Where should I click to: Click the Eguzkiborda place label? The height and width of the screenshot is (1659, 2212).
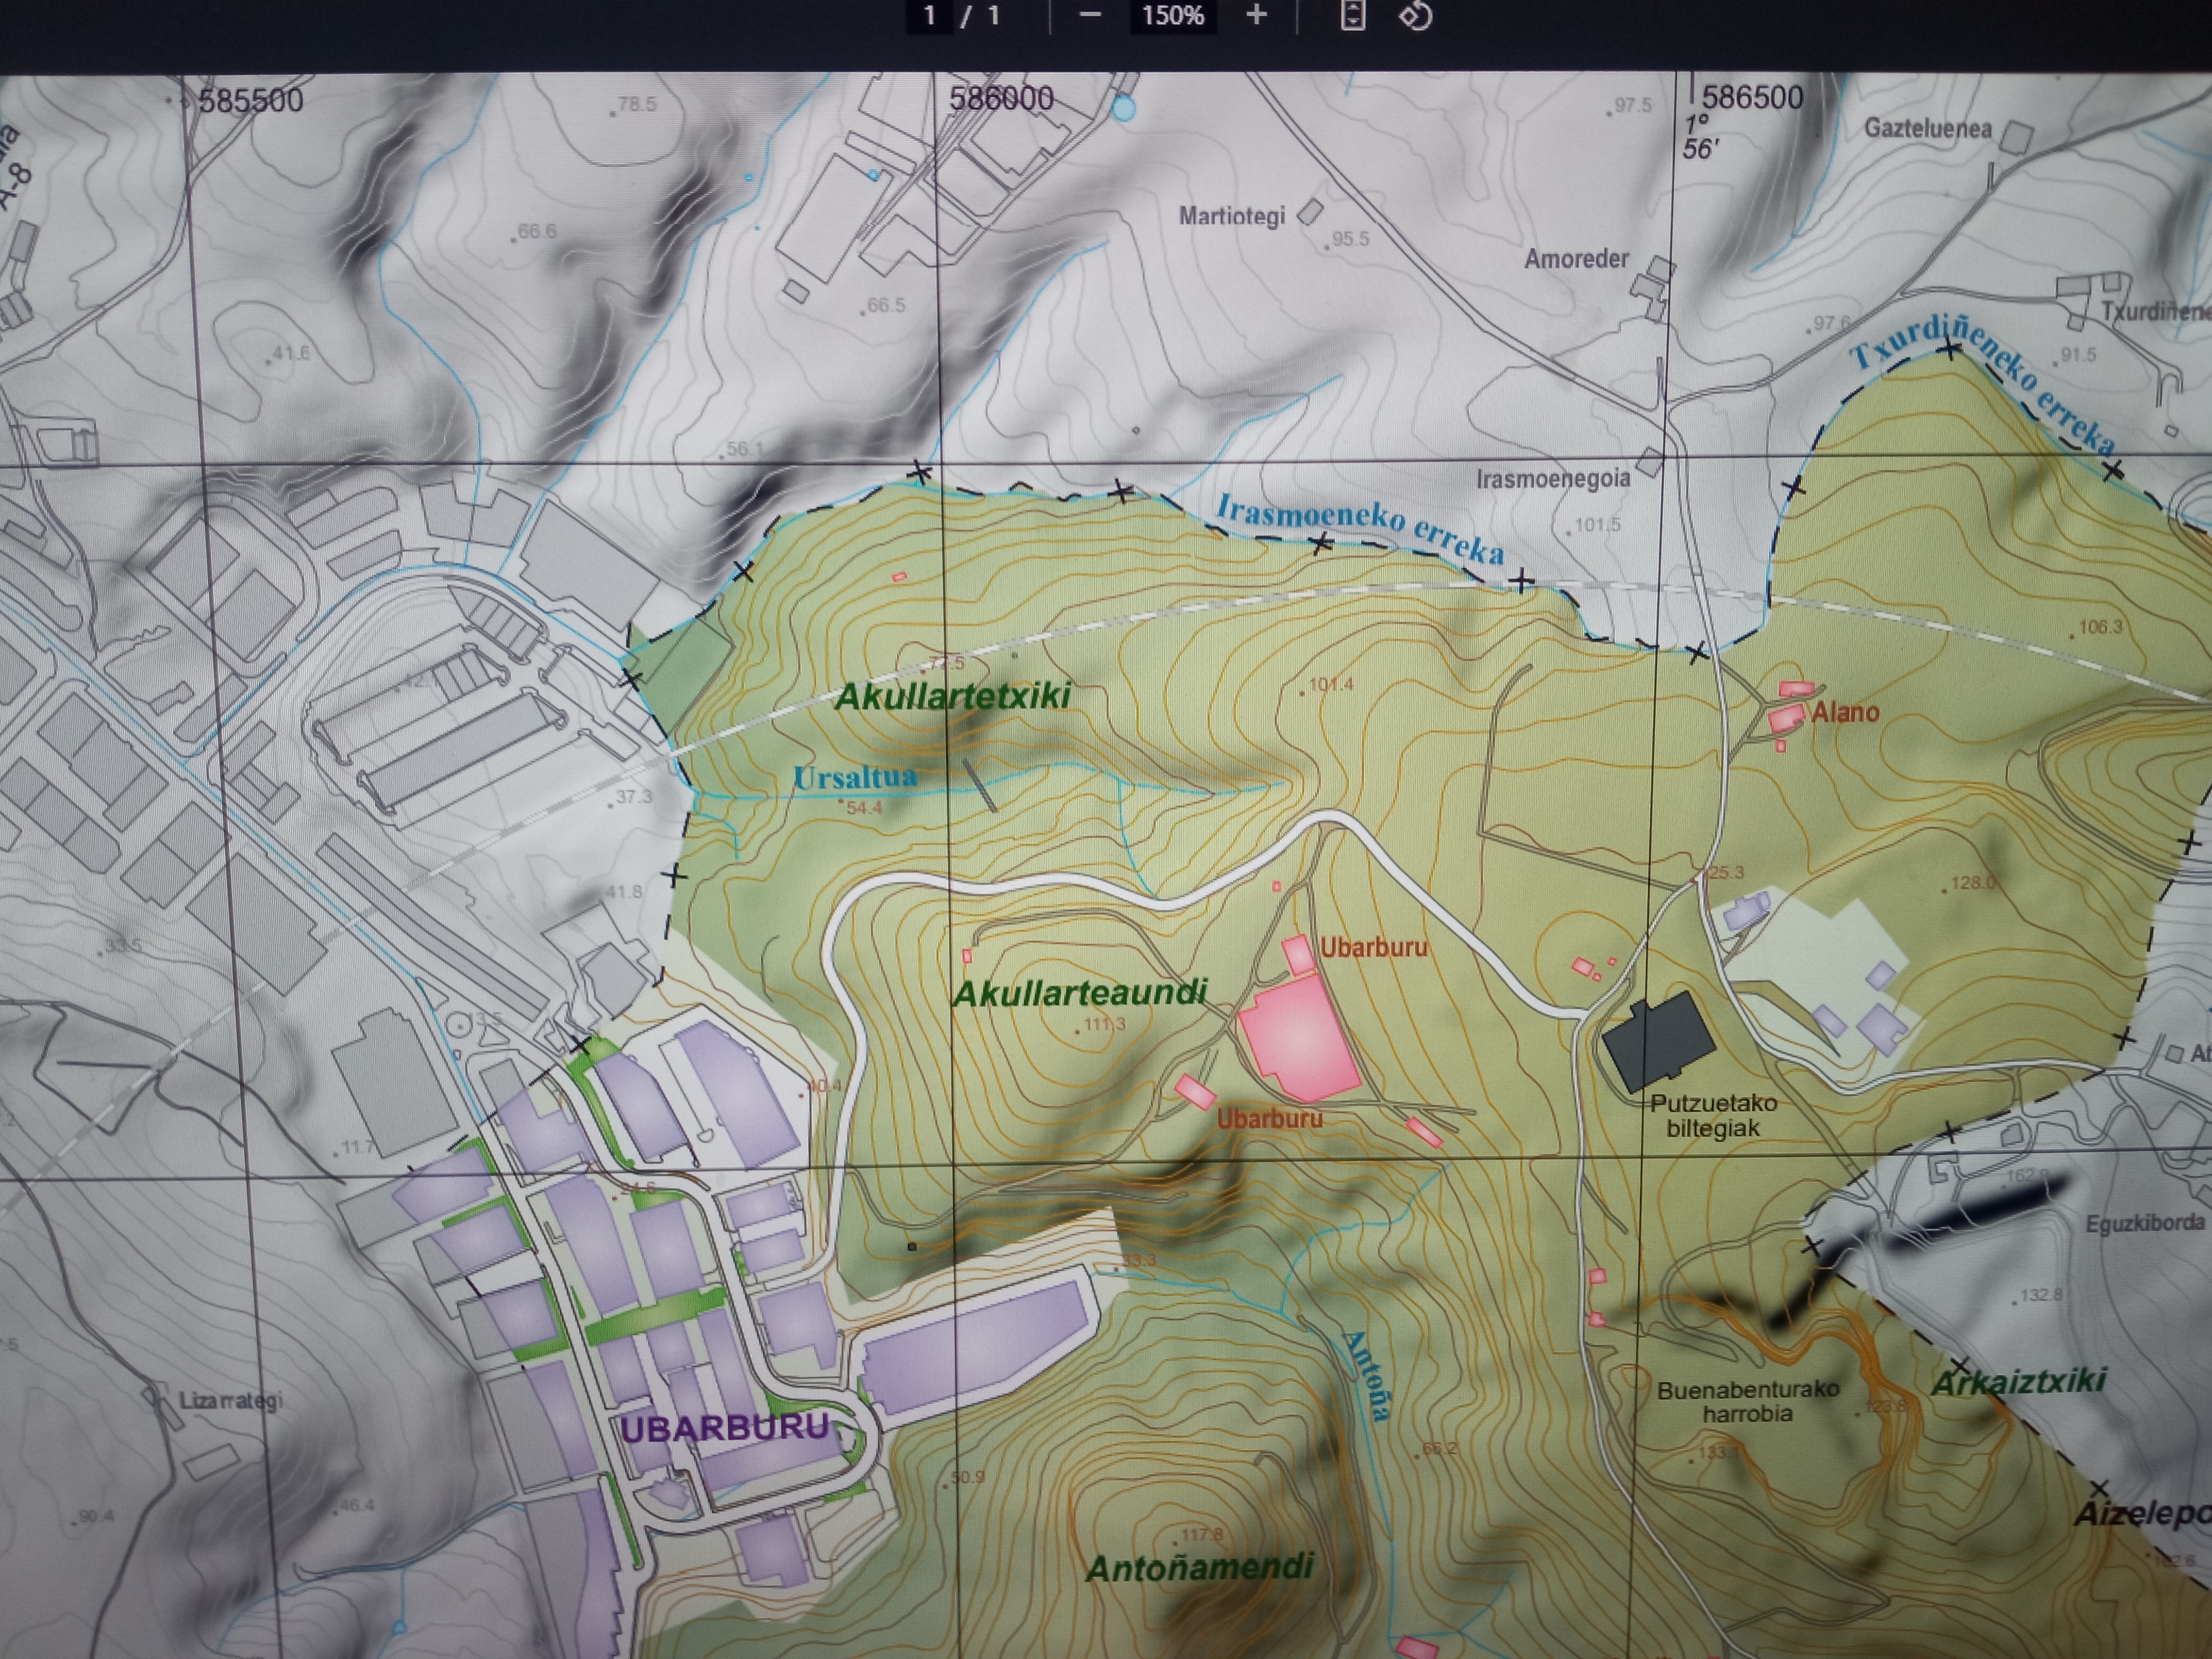2145,1223
